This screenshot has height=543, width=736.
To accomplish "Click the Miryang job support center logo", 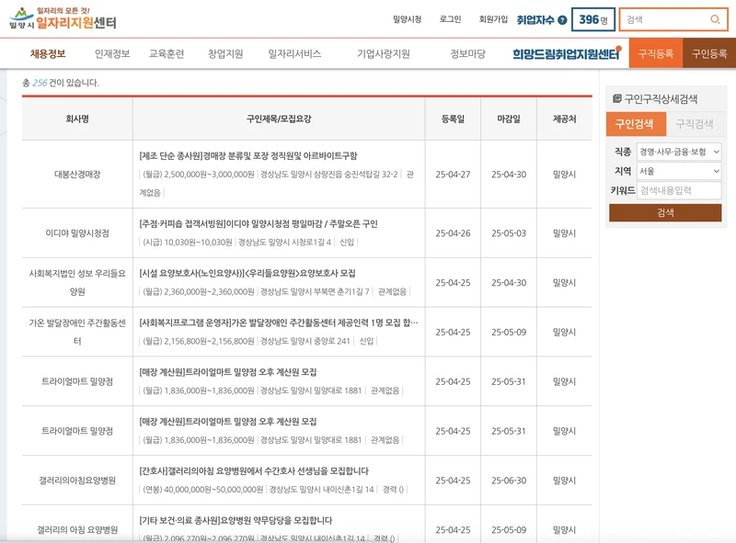I will click(x=63, y=18).
